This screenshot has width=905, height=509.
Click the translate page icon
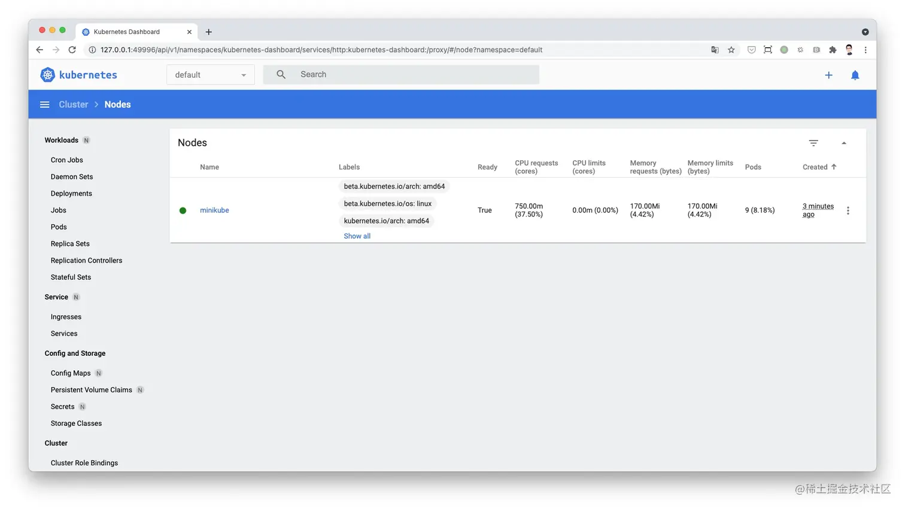tap(715, 50)
